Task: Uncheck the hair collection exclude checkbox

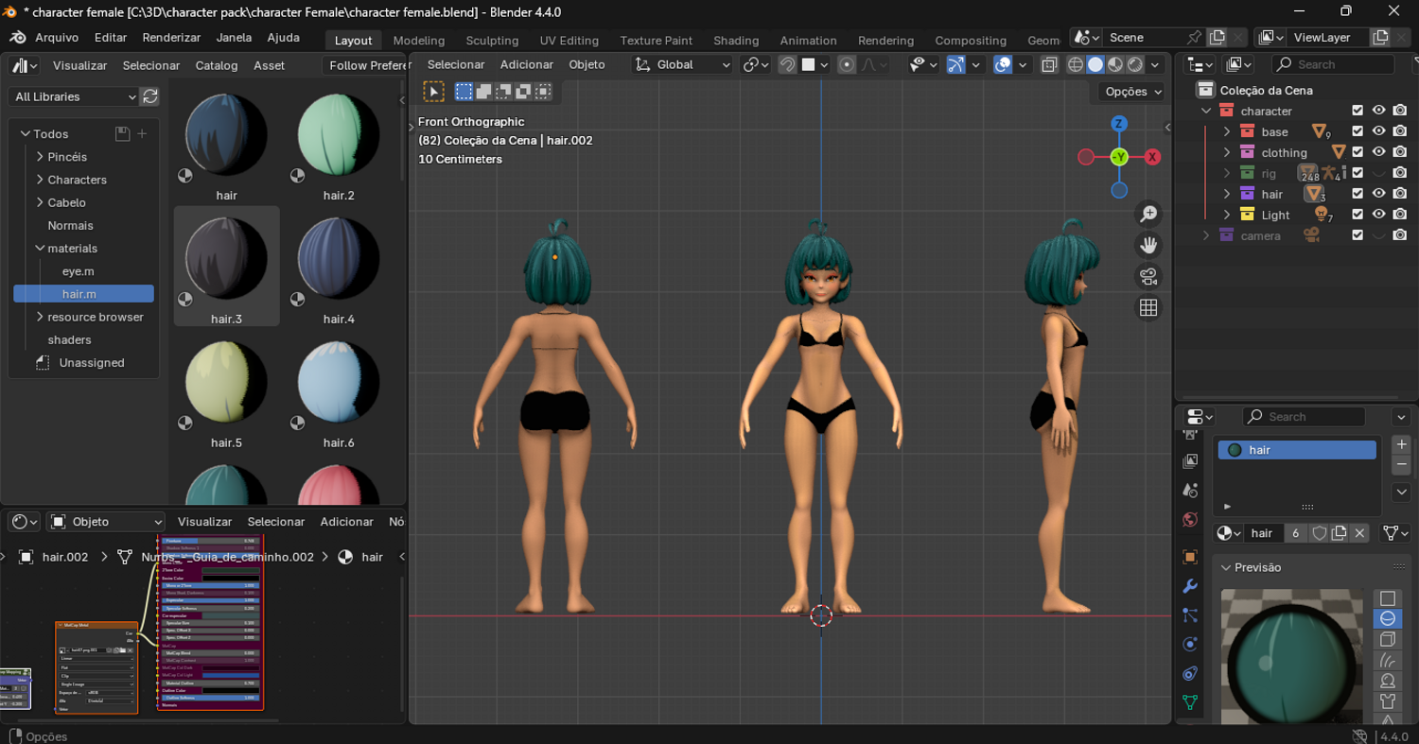Action: pos(1358,194)
